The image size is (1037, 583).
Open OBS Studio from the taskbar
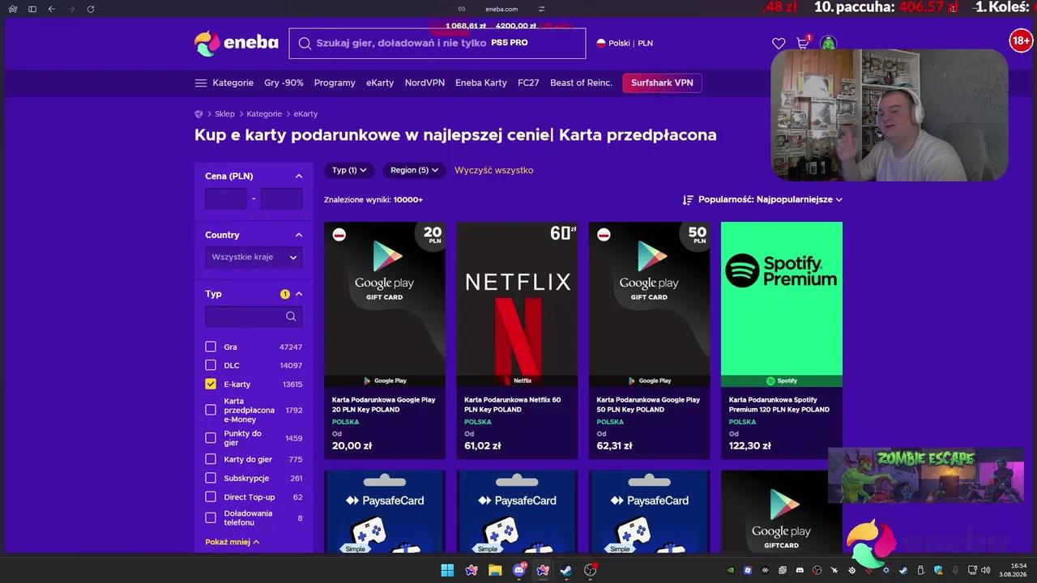point(591,570)
